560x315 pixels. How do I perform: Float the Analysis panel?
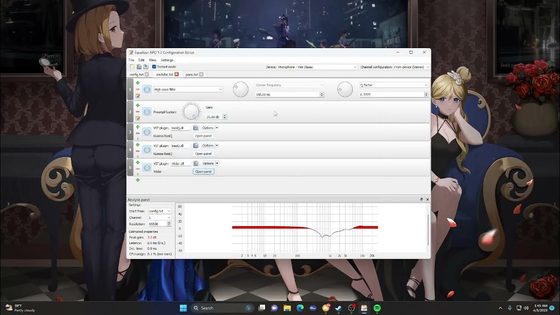pyautogui.click(x=421, y=199)
